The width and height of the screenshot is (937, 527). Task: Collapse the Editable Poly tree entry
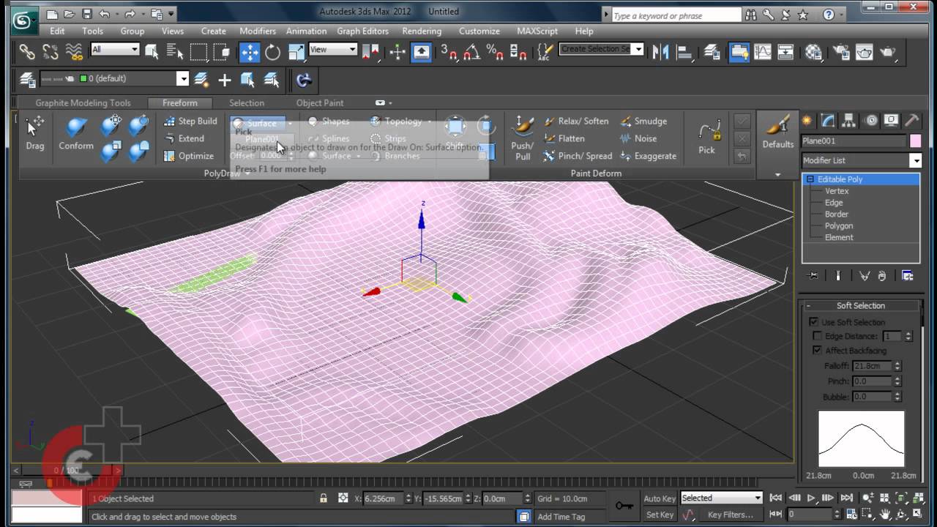[x=810, y=179]
